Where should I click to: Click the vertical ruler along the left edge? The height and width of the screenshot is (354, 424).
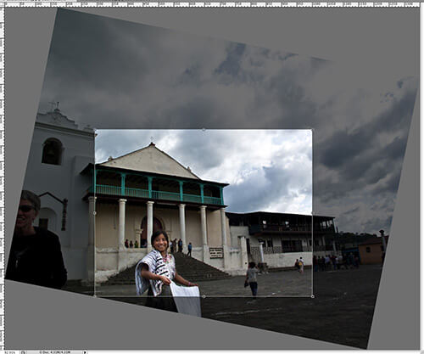pyautogui.click(x=3, y=178)
